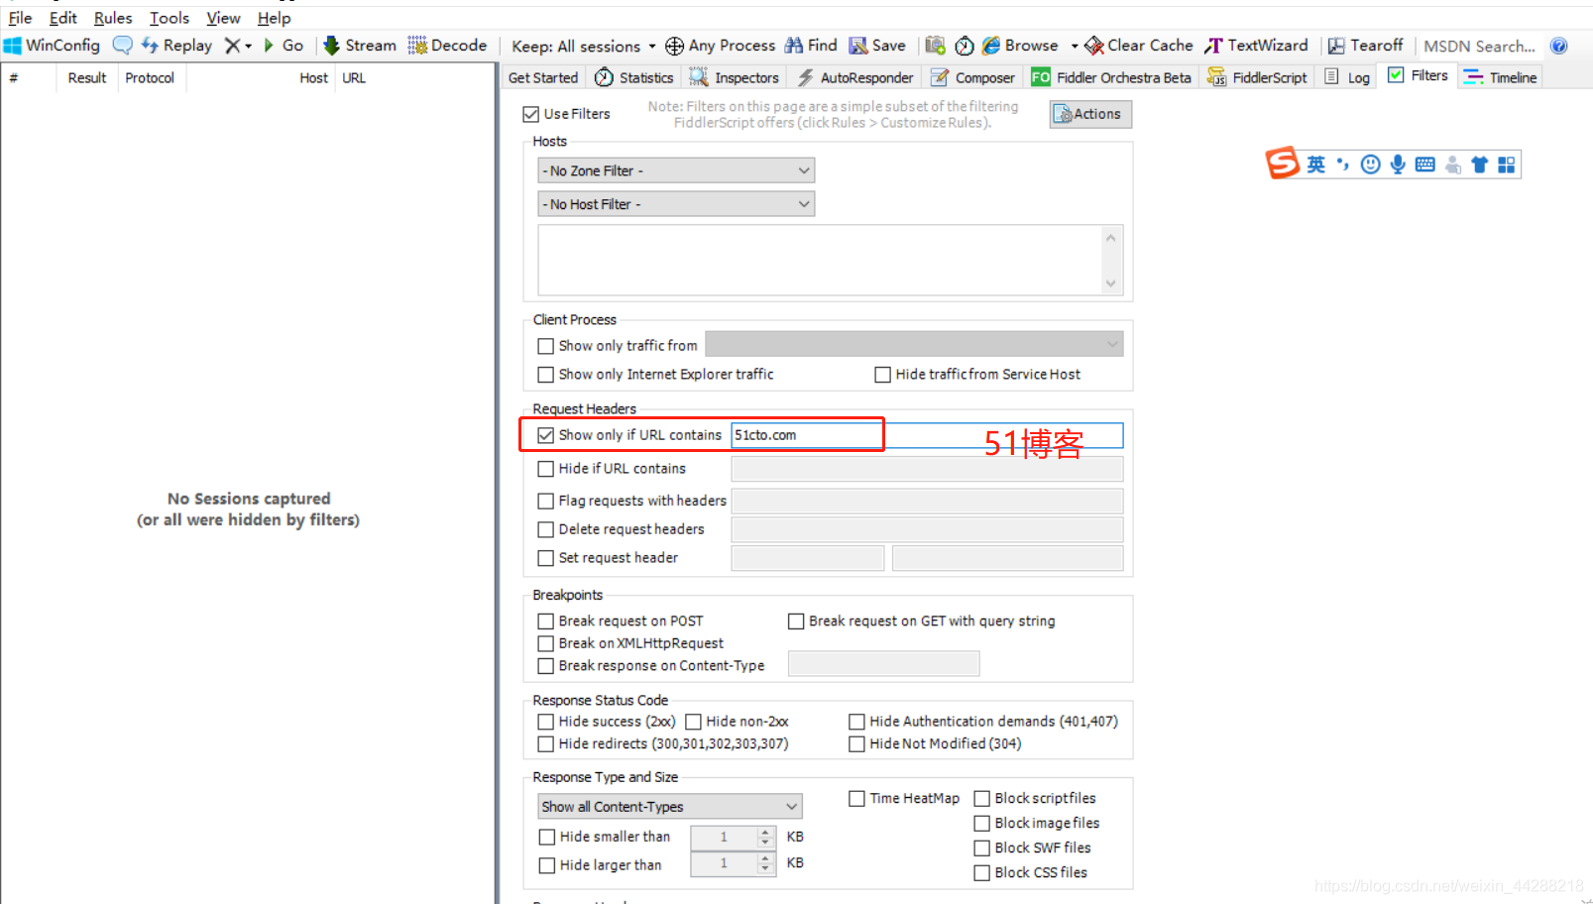The height and width of the screenshot is (904, 1593).
Task: Enable Hide if URL contains checkbox
Action: (x=545, y=469)
